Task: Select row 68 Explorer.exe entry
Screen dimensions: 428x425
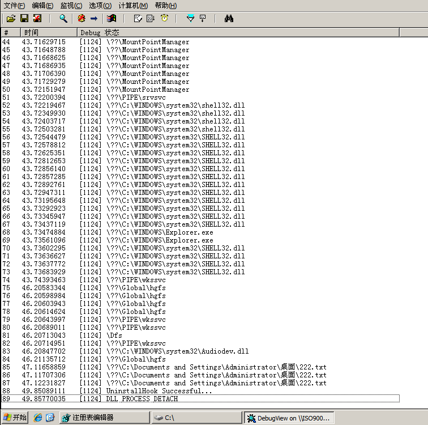Action: (200, 232)
